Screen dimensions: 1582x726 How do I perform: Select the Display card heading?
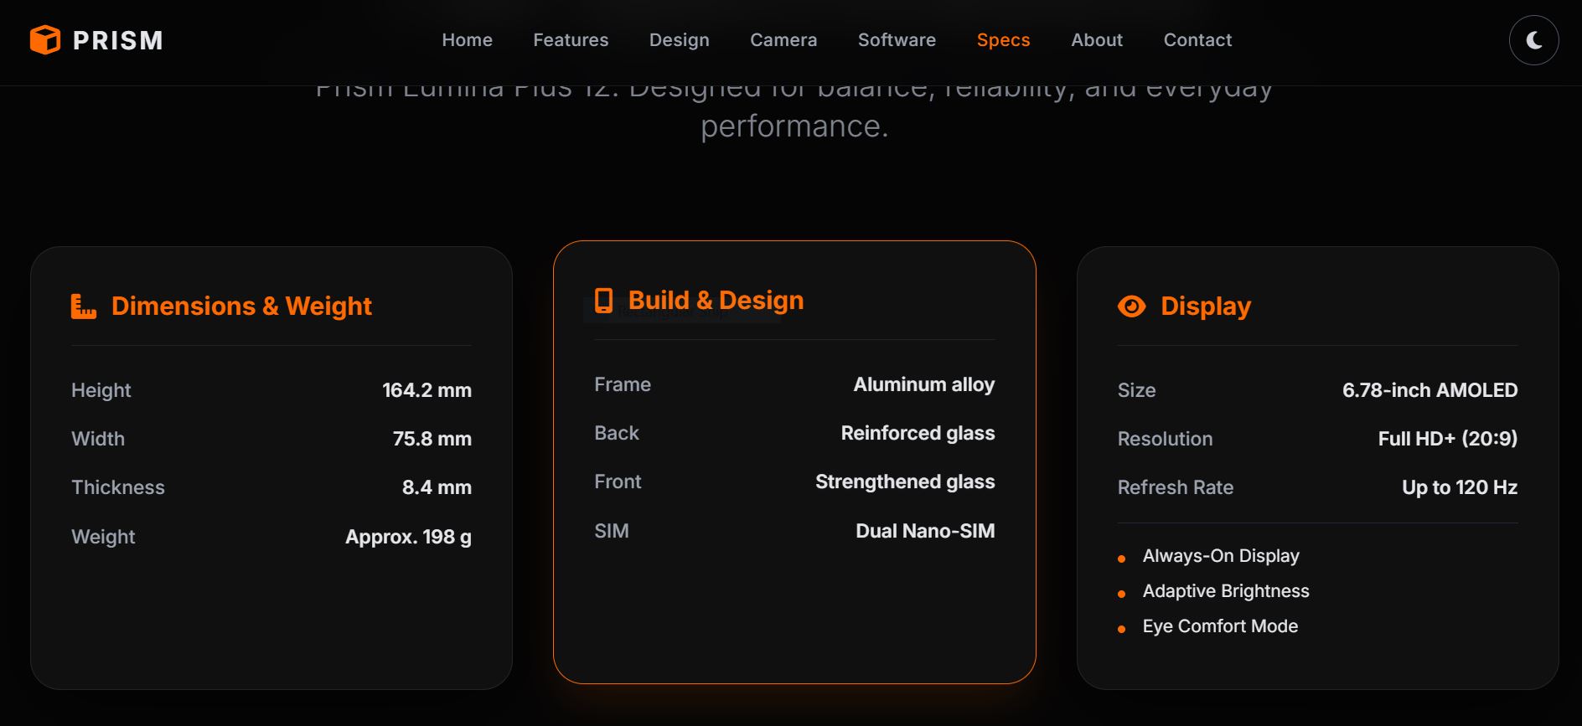[1206, 306]
